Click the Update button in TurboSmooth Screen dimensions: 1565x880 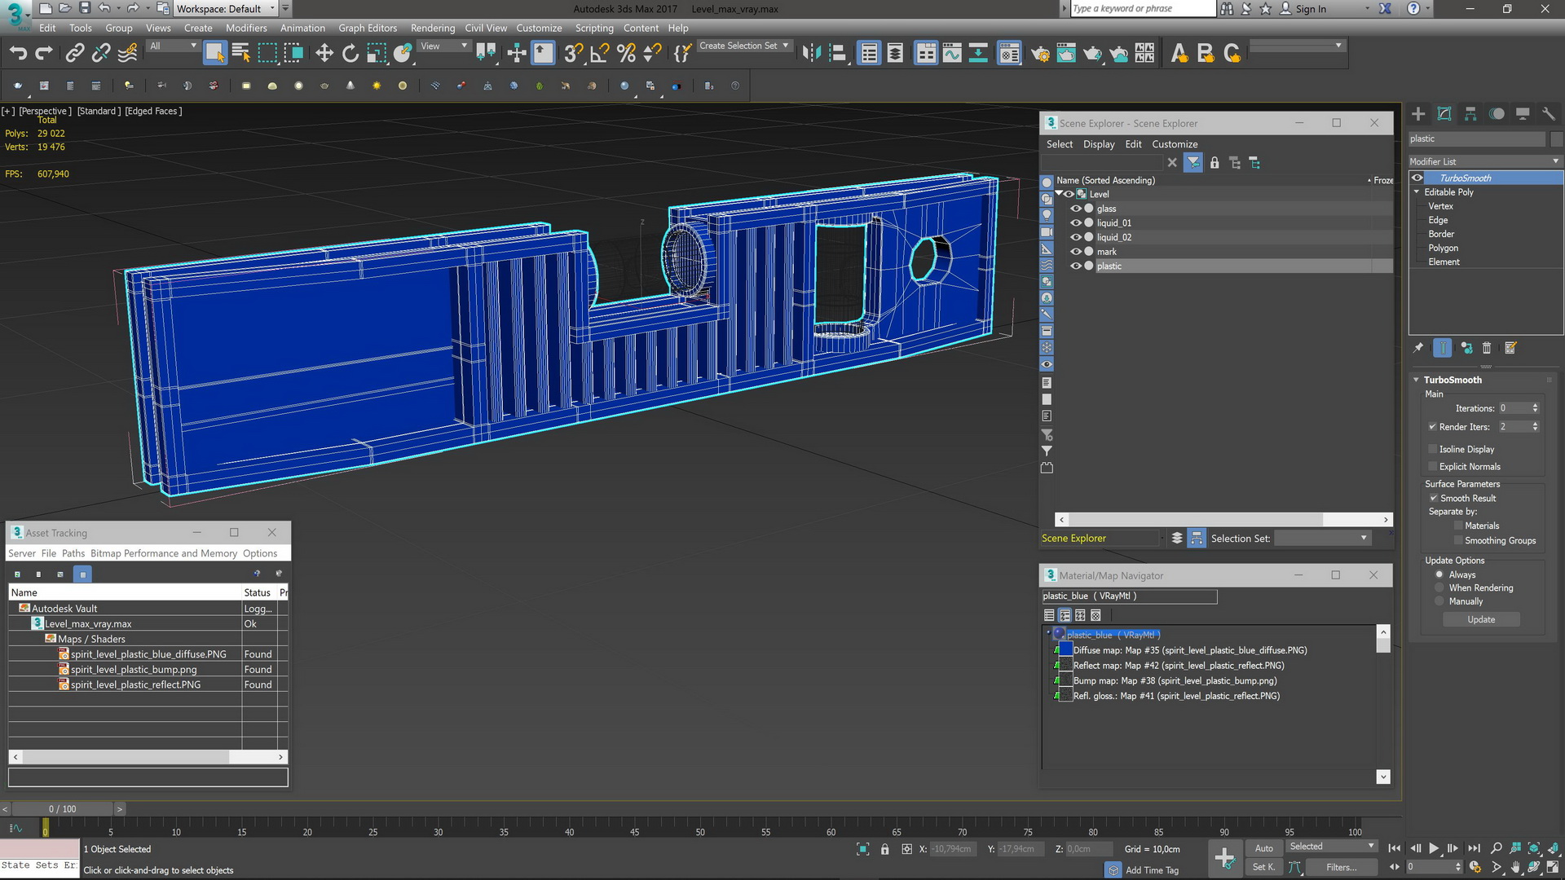(1481, 619)
